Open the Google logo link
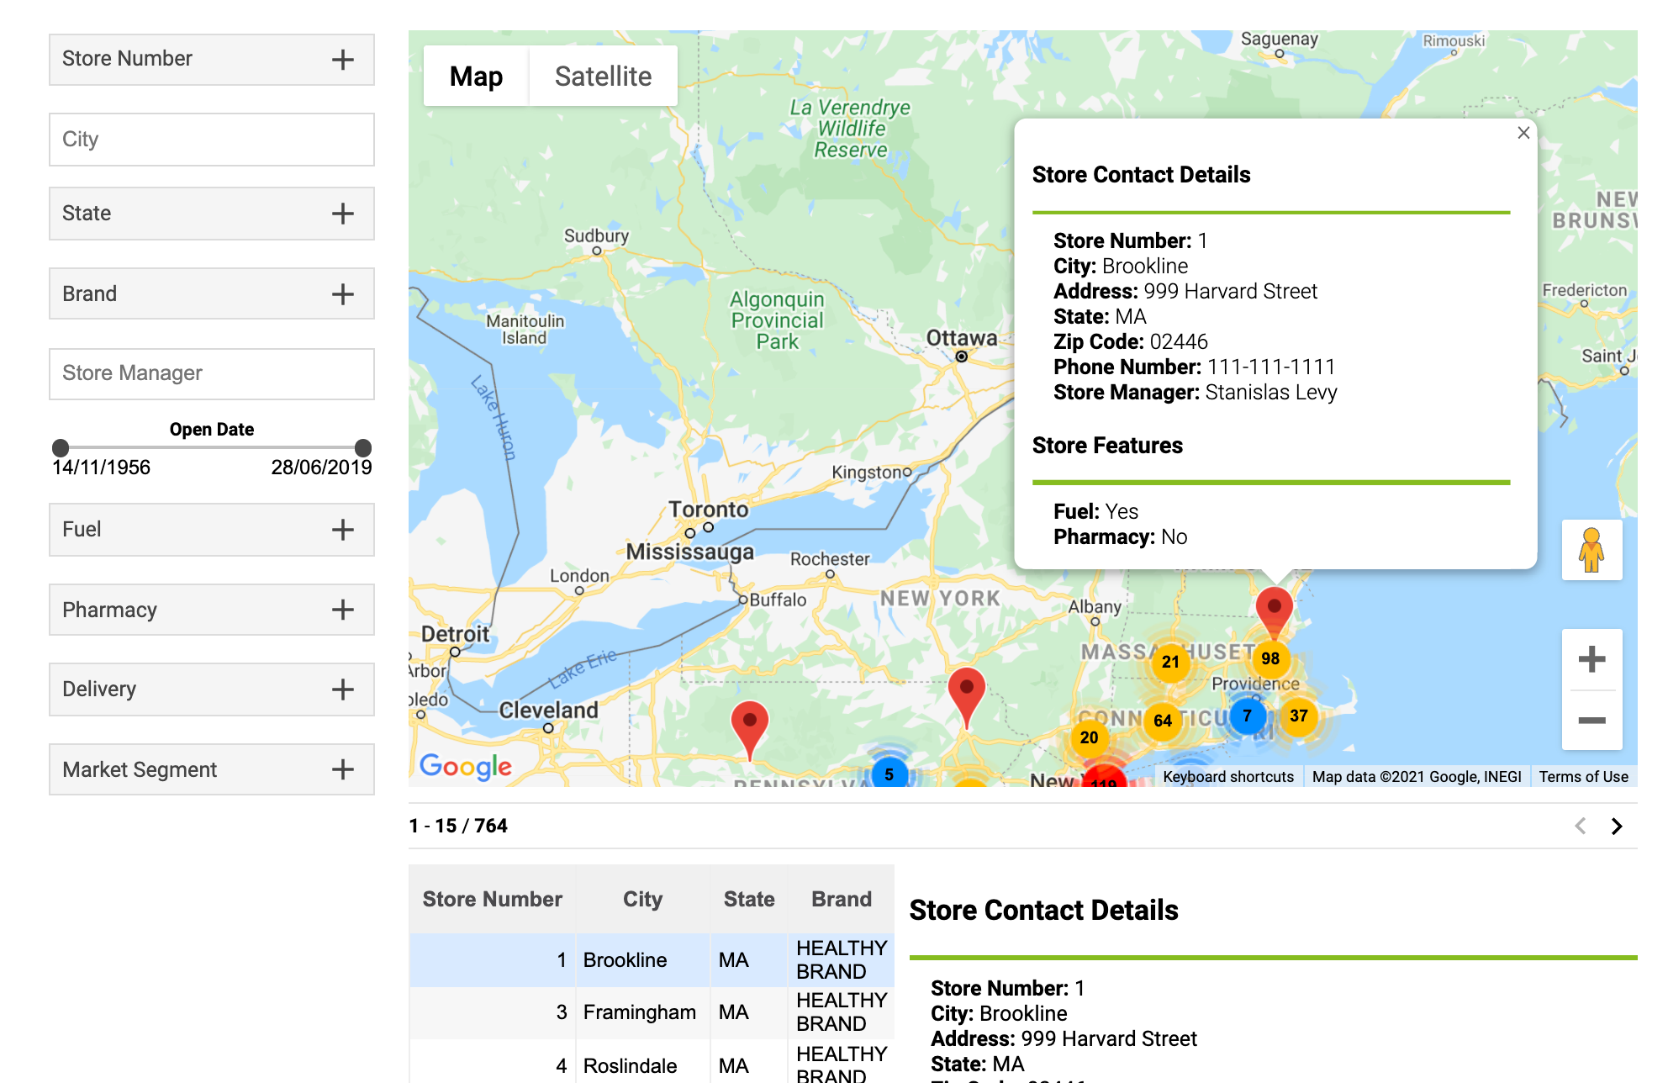The image size is (1668, 1083). pos(465,766)
